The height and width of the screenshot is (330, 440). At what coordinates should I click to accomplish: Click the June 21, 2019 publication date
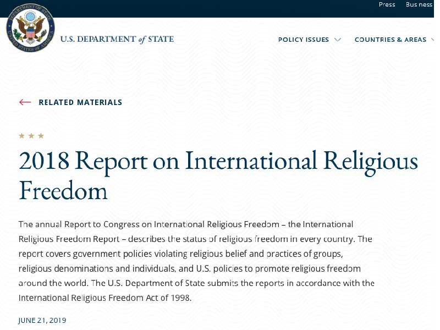42,320
